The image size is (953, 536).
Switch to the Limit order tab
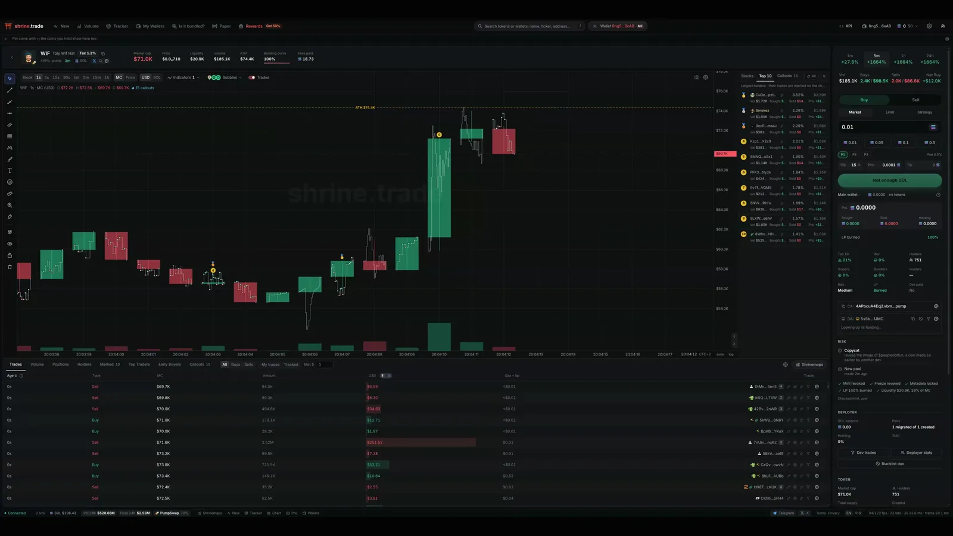890,112
